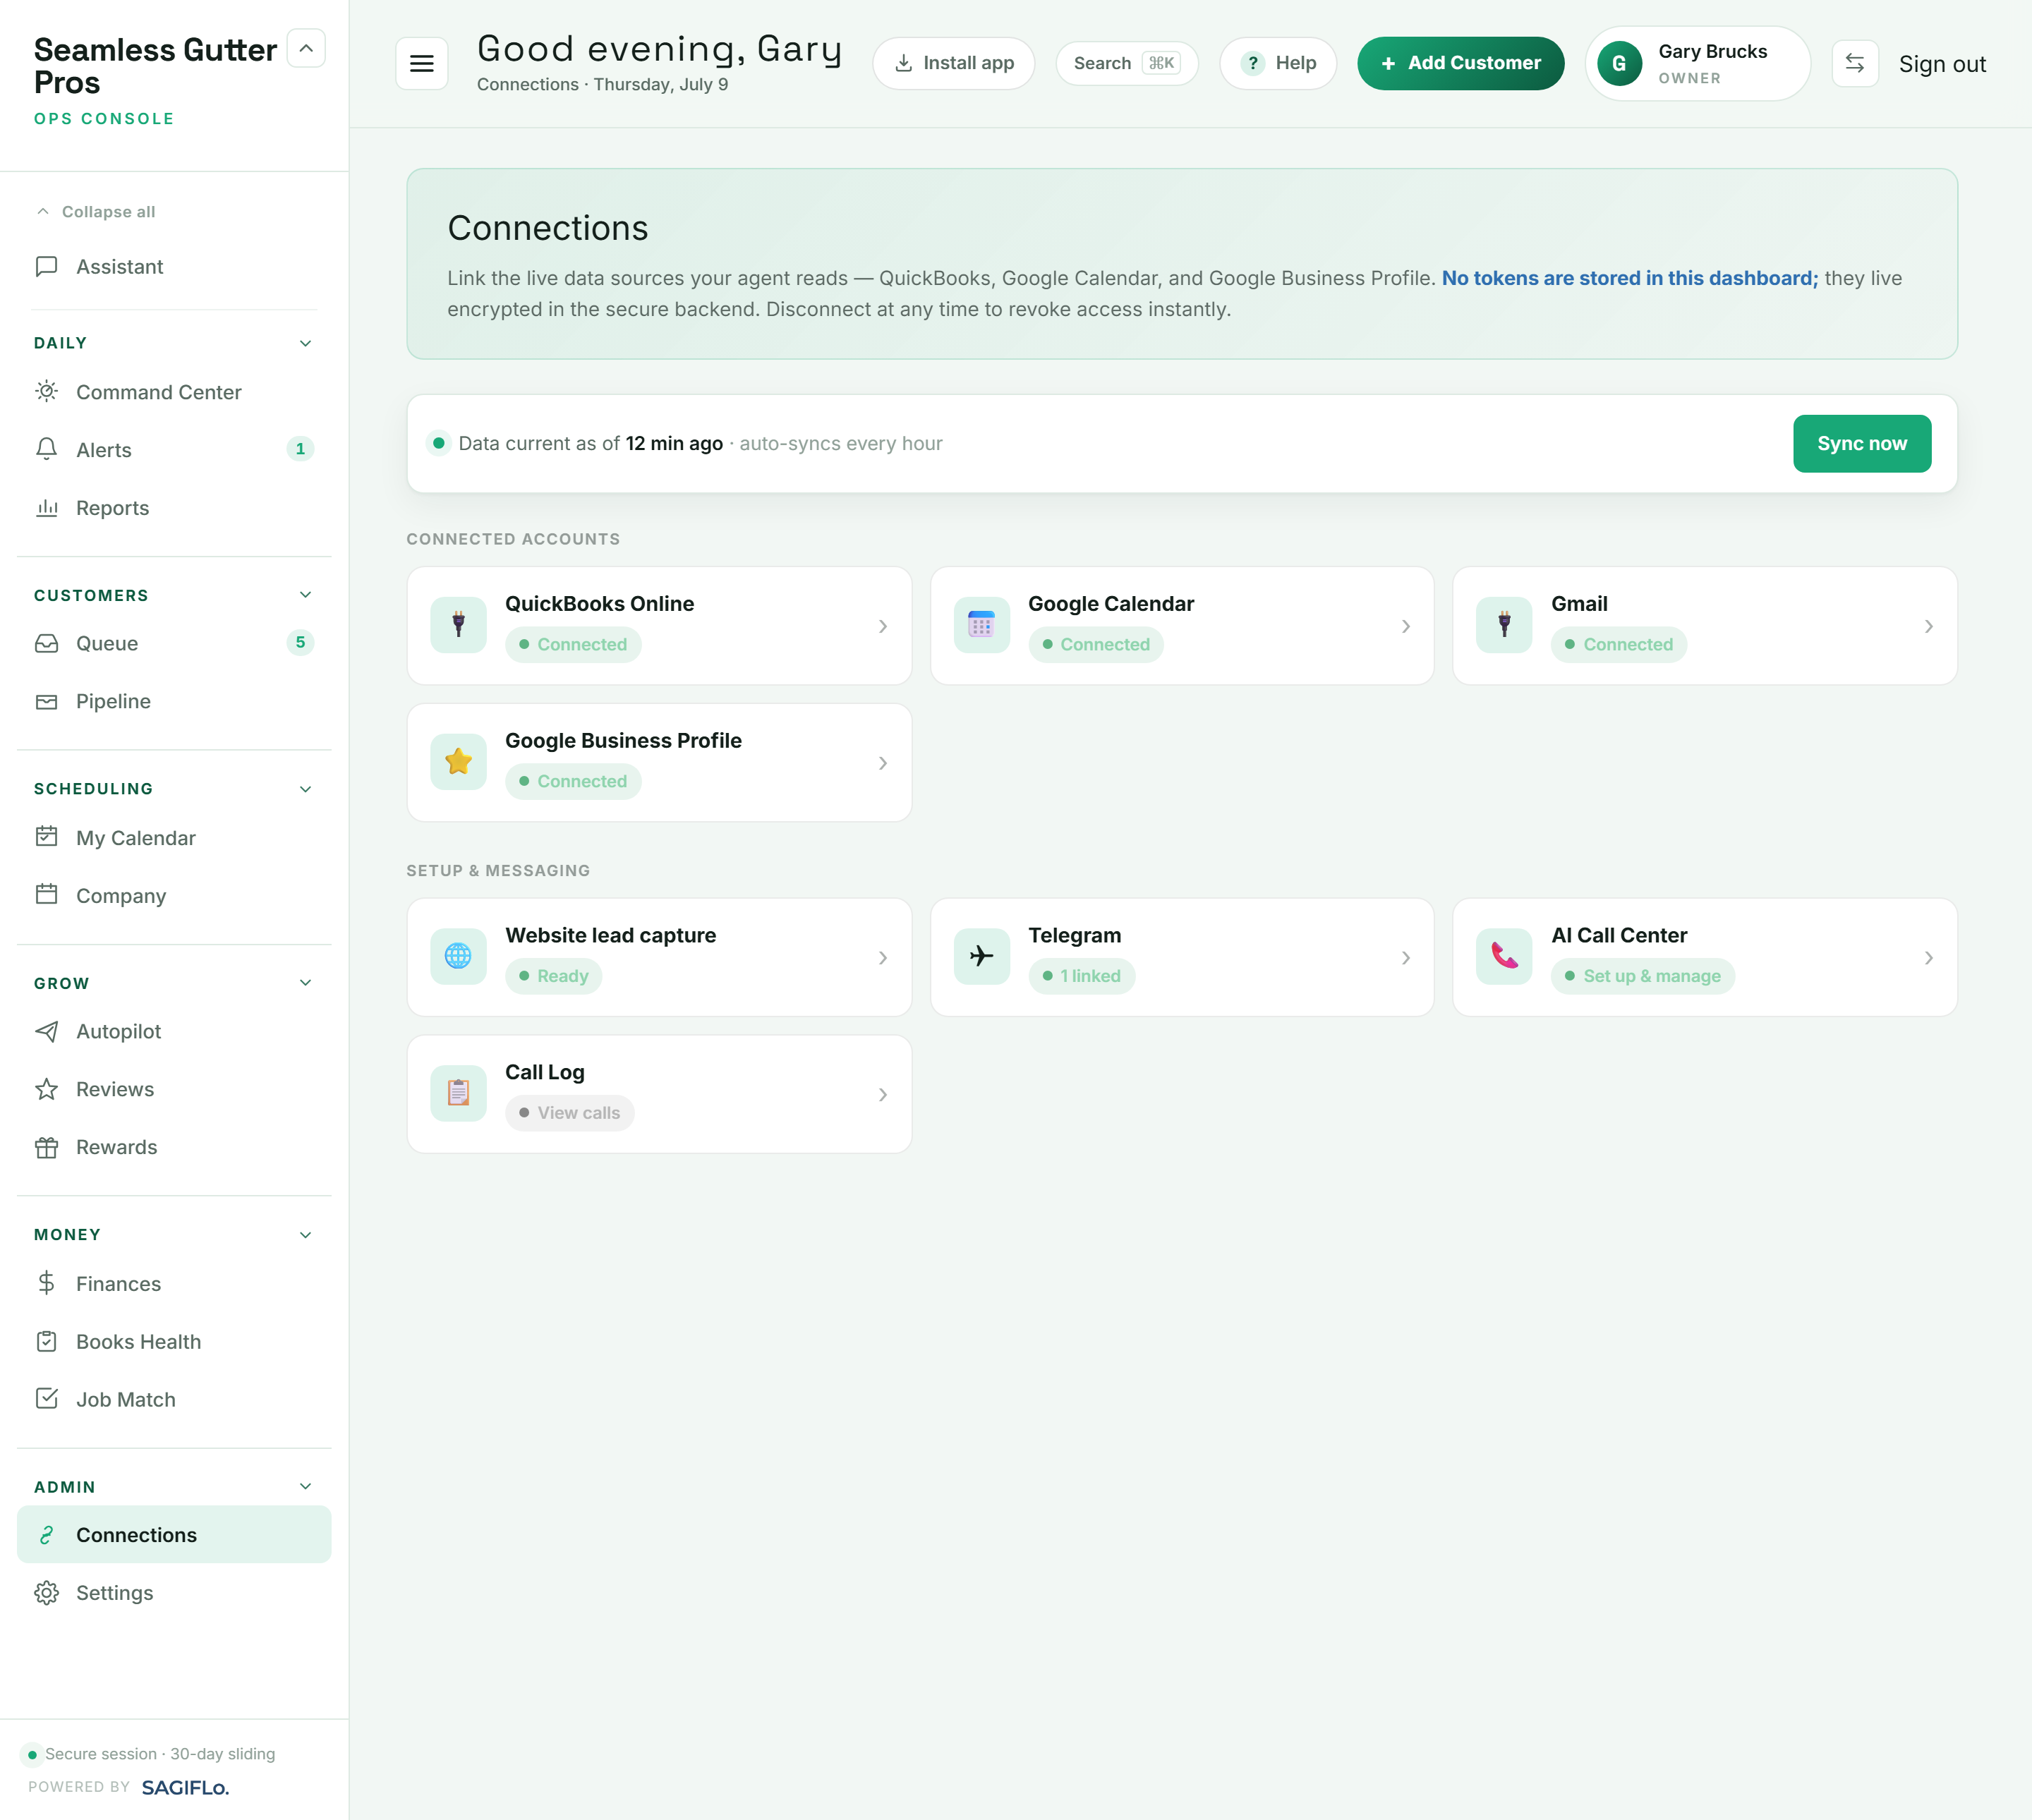The width and height of the screenshot is (2032, 1820).
Task: Click the Reviews star icon
Action: 46,1089
